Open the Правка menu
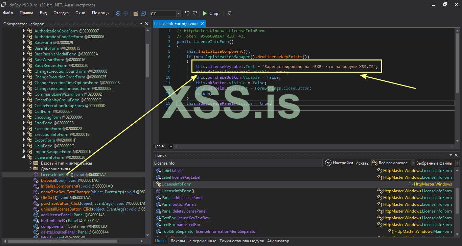The height and width of the screenshot is (246, 462). [26, 13]
